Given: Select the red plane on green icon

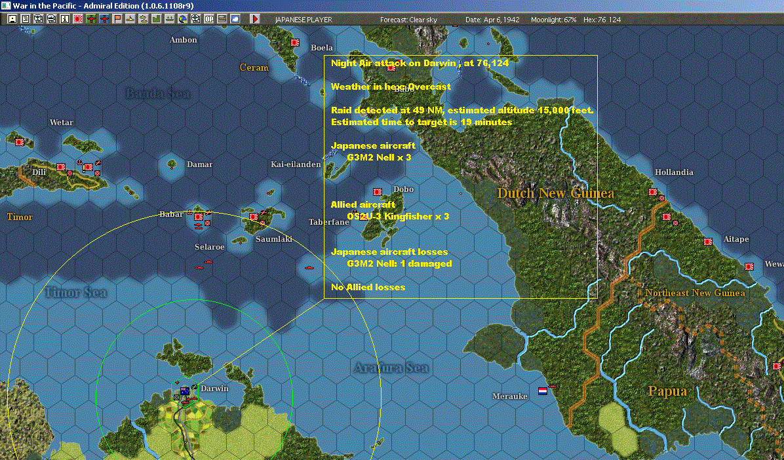Looking at the screenshot, I should click(91, 19).
